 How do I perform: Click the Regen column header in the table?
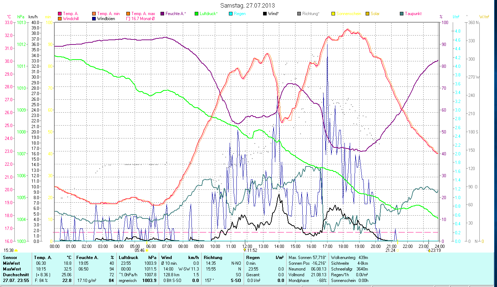click(x=253, y=258)
